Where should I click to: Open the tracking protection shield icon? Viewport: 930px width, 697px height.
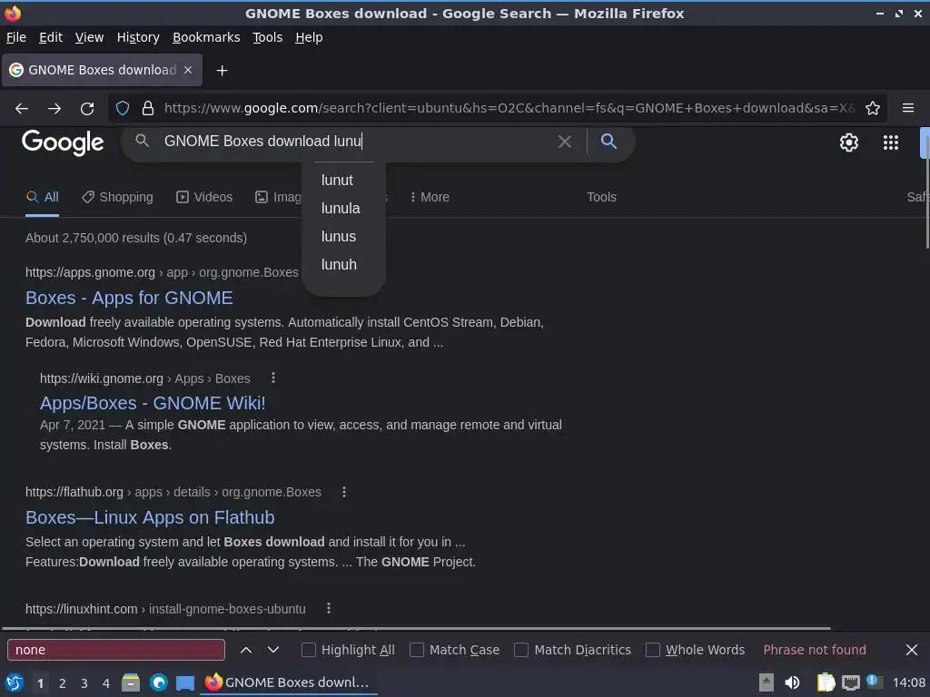(x=123, y=109)
